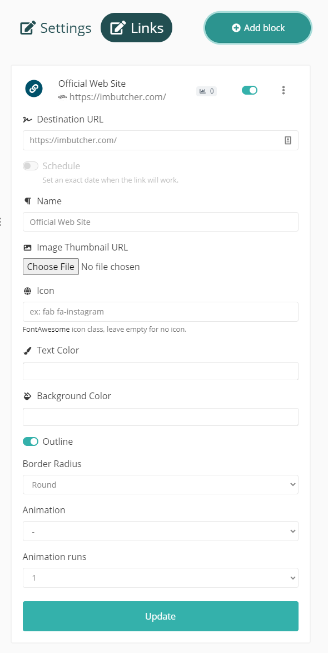
Task: Open the Border Radius dropdown
Action: tap(161, 485)
